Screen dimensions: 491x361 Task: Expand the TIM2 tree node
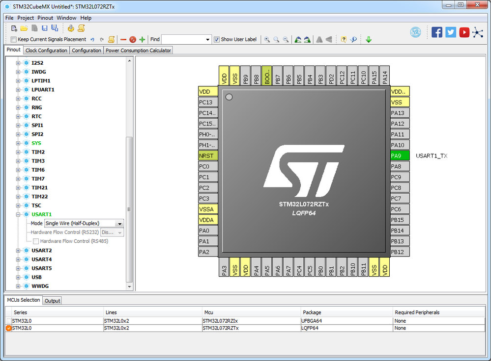coord(18,152)
